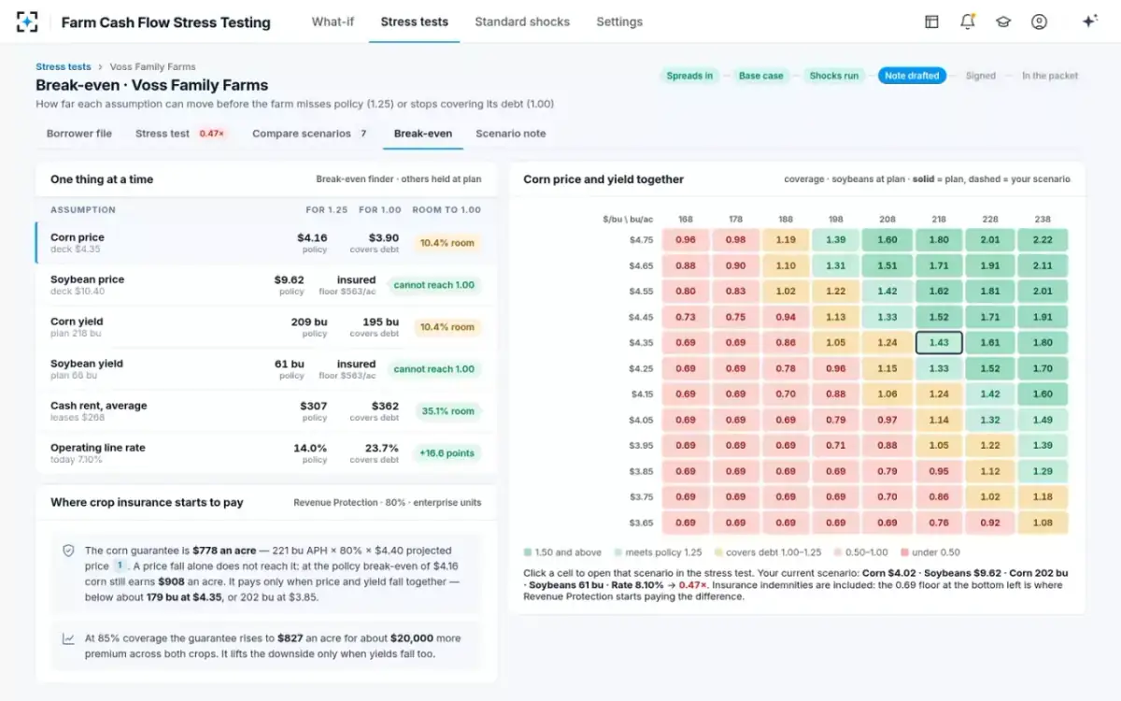Viewport: 1121px width, 701px height.
Task: Click the $4.16 policy value for Corn price
Action: (x=312, y=238)
